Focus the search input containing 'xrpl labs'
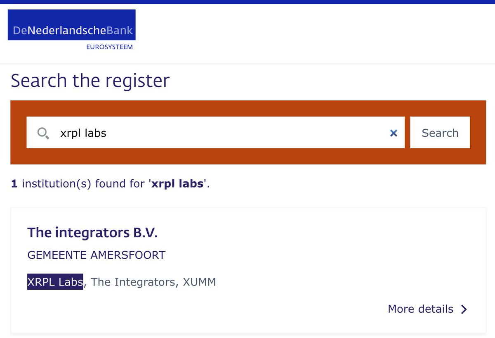Image resolution: width=495 pixels, height=338 pixels. (215, 133)
